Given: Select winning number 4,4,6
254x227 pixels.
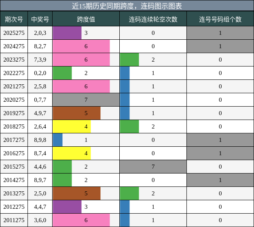Looking at the screenshot, I should (40, 167).
